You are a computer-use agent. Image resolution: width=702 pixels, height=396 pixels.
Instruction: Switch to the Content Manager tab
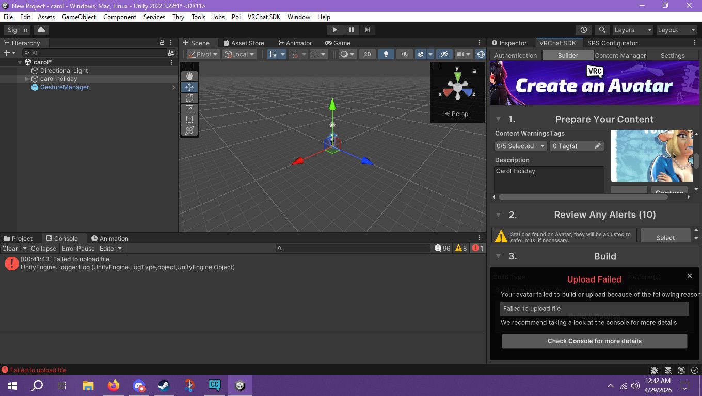click(620, 55)
